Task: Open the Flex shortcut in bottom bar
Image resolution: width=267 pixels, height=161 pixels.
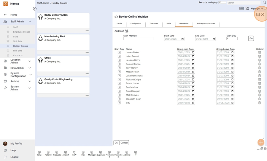Action: click(x=83, y=153)
